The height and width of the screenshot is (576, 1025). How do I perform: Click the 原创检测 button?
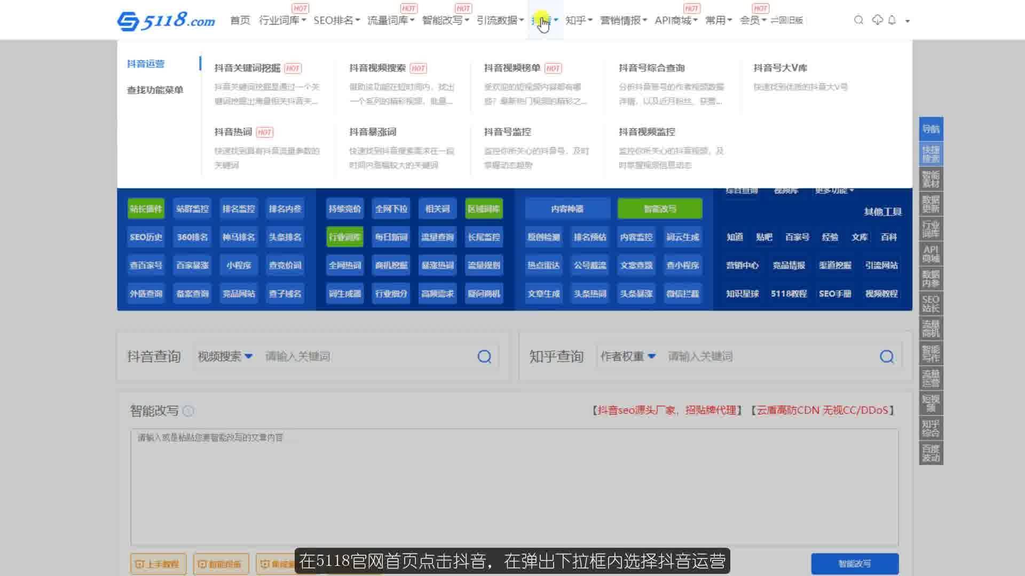543,237
